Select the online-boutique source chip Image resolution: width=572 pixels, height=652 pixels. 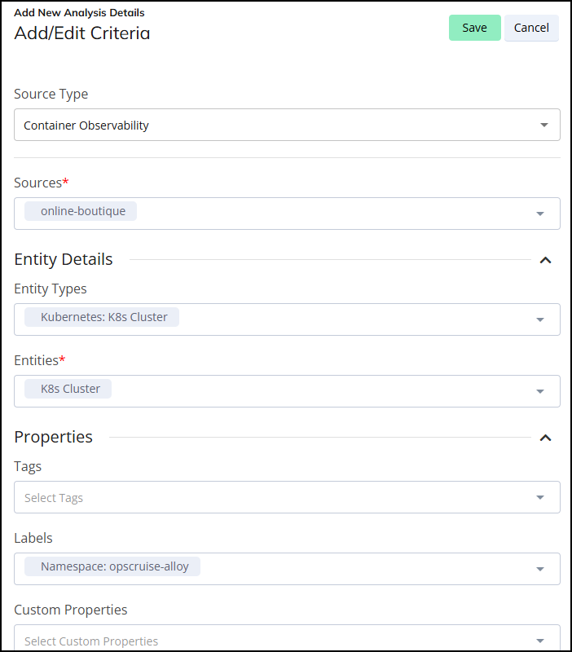(x=82, y=211)
